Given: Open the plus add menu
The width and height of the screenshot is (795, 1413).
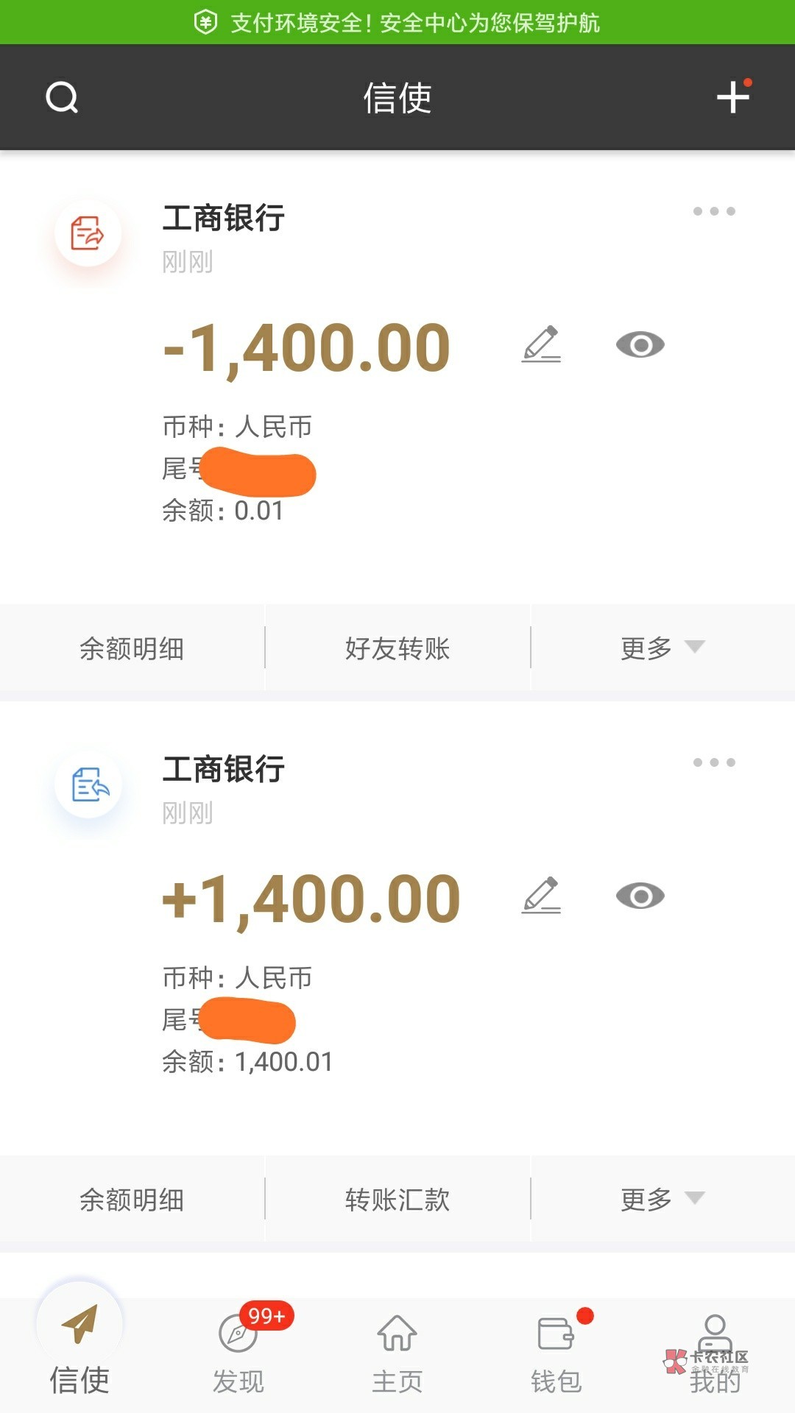Looking at the screenshot, I should pos(733,96).
